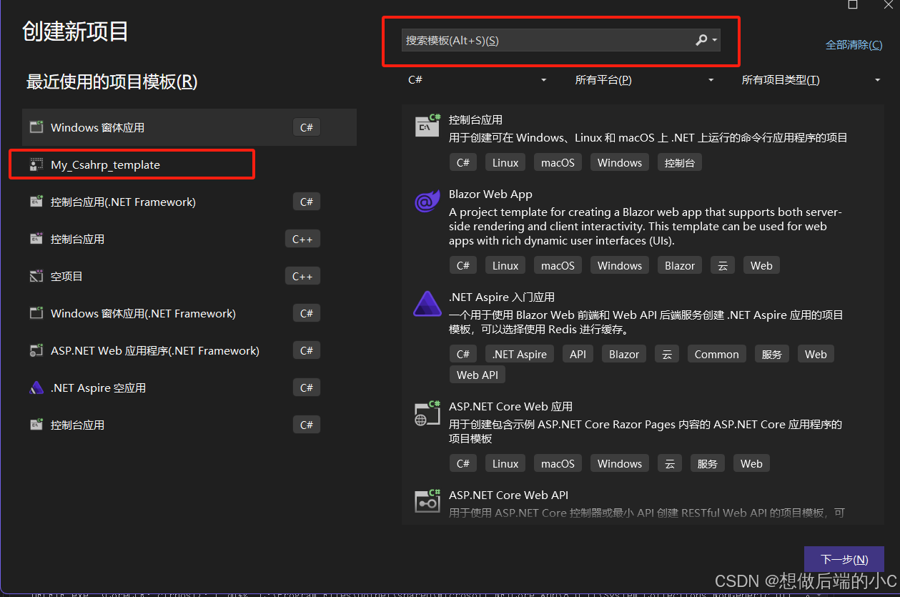Click the ASP.NET Core Web API icon
900x597 pixels.
point(427,501)
